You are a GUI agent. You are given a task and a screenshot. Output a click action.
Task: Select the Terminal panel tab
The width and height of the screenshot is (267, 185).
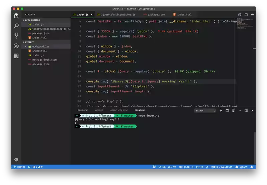140,110
